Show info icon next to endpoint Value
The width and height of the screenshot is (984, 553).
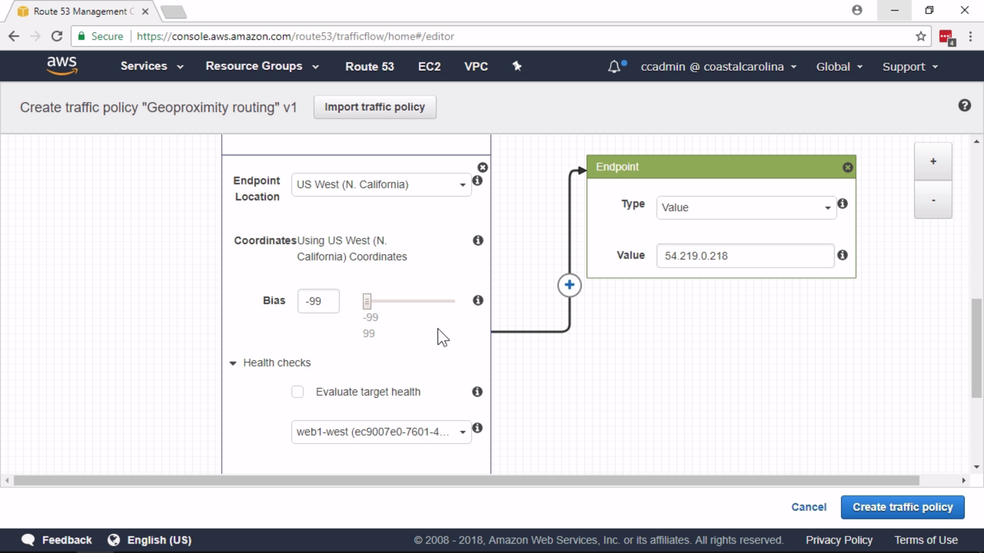coord(843,255)
